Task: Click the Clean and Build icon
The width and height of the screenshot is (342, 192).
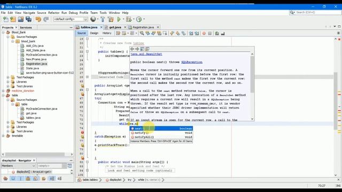Action: 111,19
